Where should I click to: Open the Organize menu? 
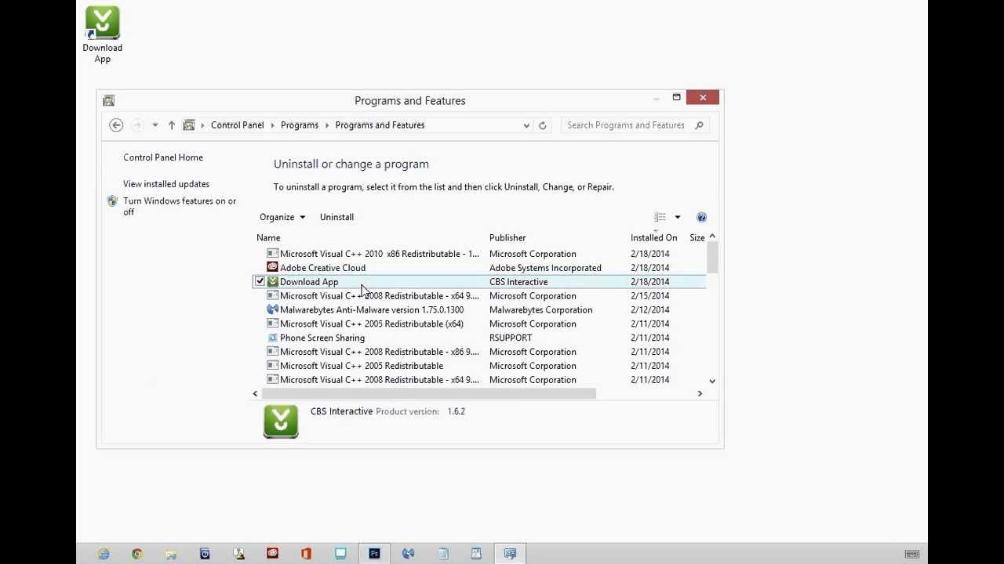(x=282, y=217)
